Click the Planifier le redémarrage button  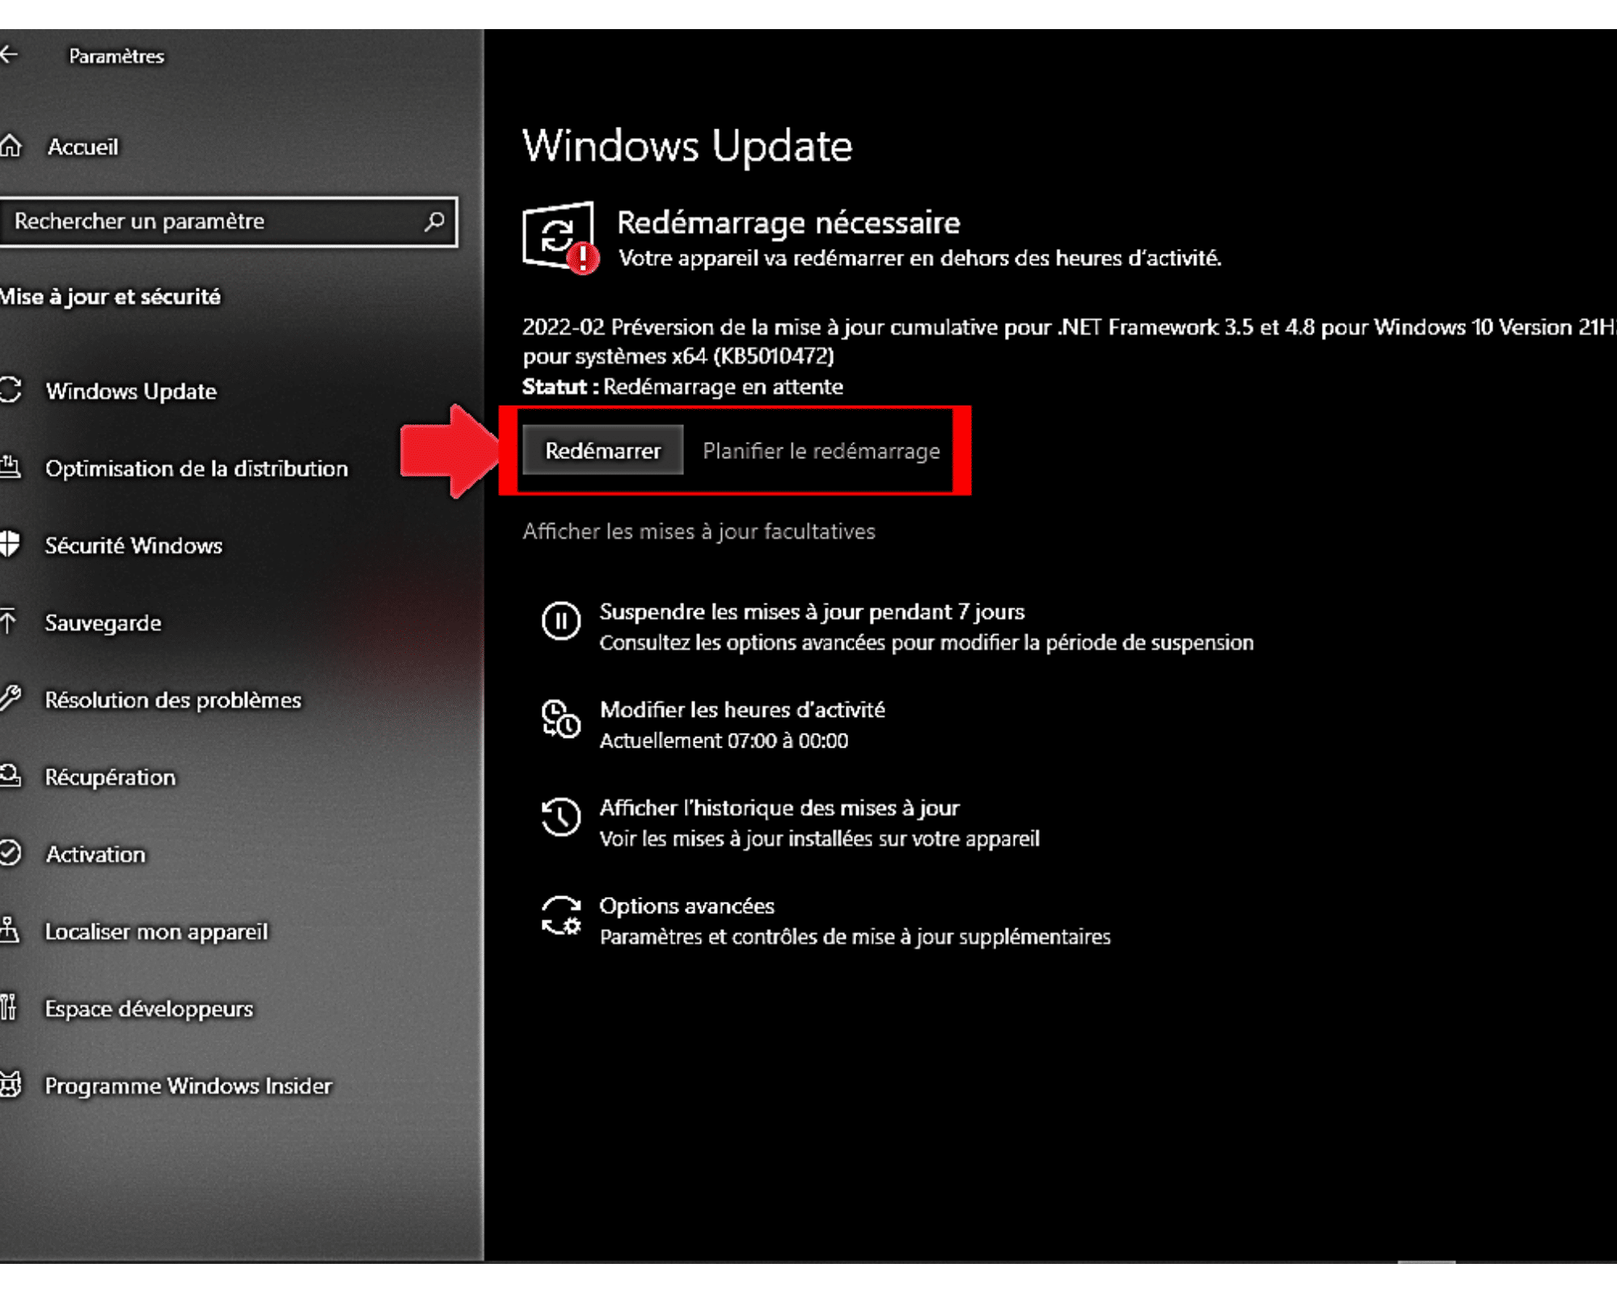click(820, 450)
